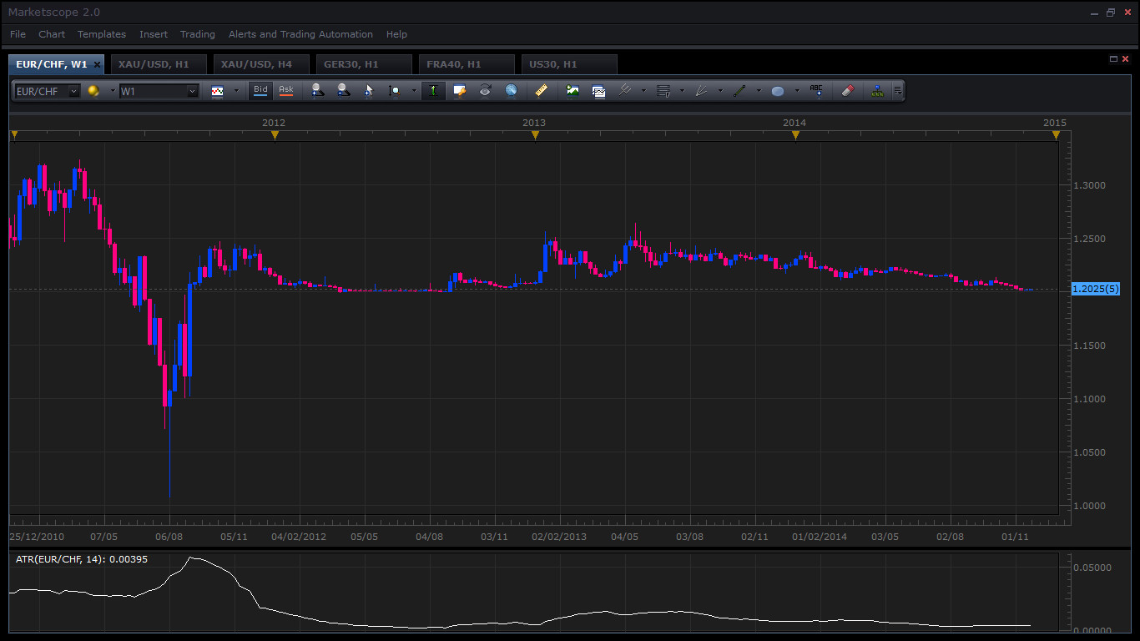
Task: Click the zoom in magnifier icon
Action: (317, 91)
